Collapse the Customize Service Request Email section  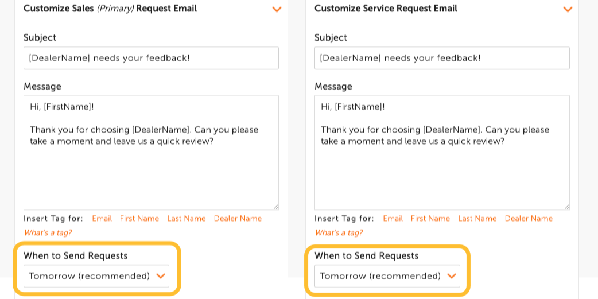click(x=568, y=9)
